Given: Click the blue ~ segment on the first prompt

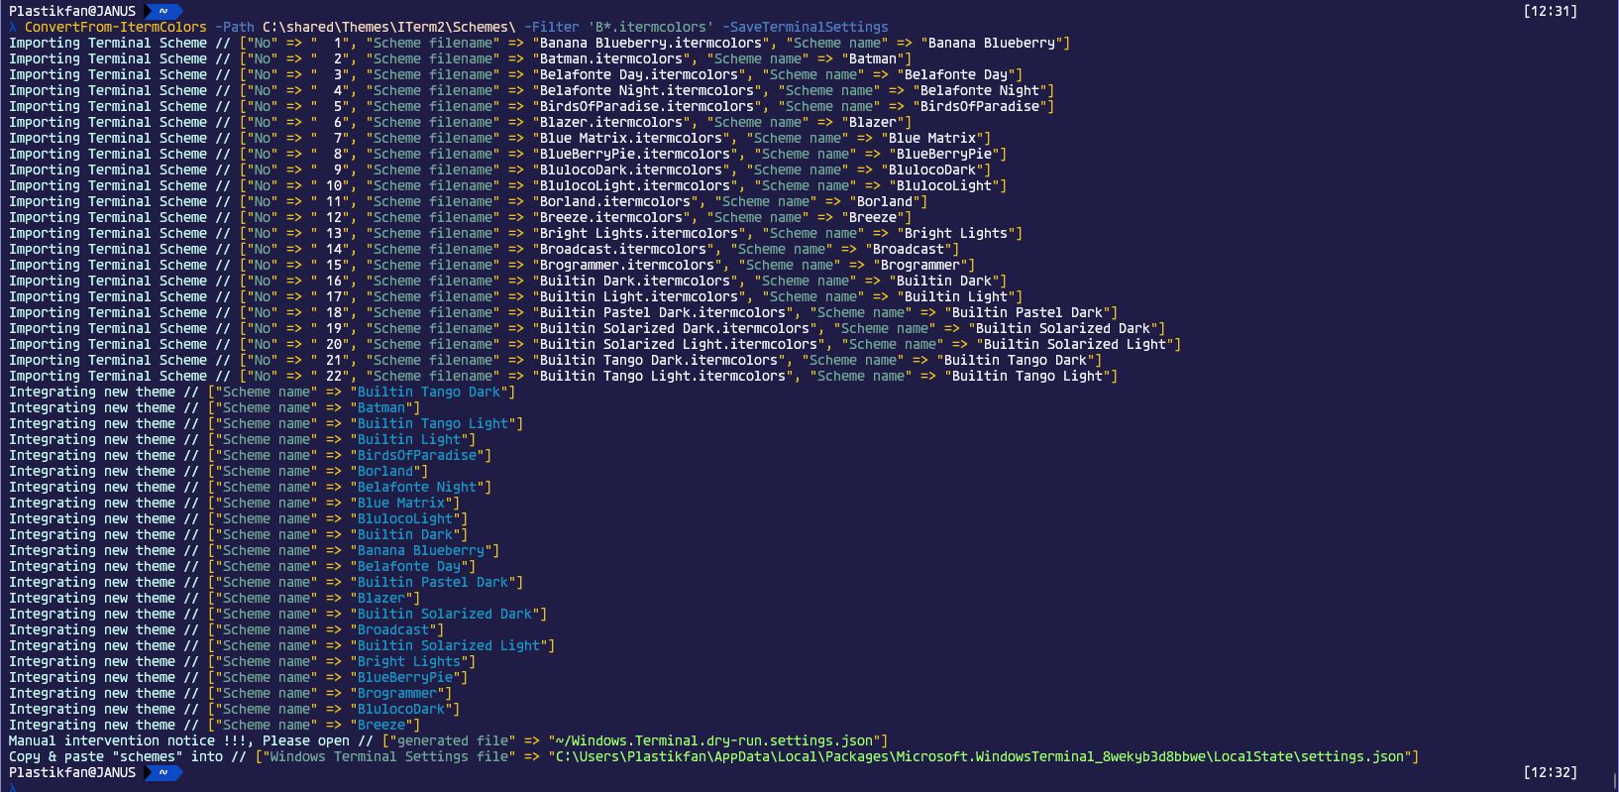Looking at the screenshot, I should [x=163, y=11].
